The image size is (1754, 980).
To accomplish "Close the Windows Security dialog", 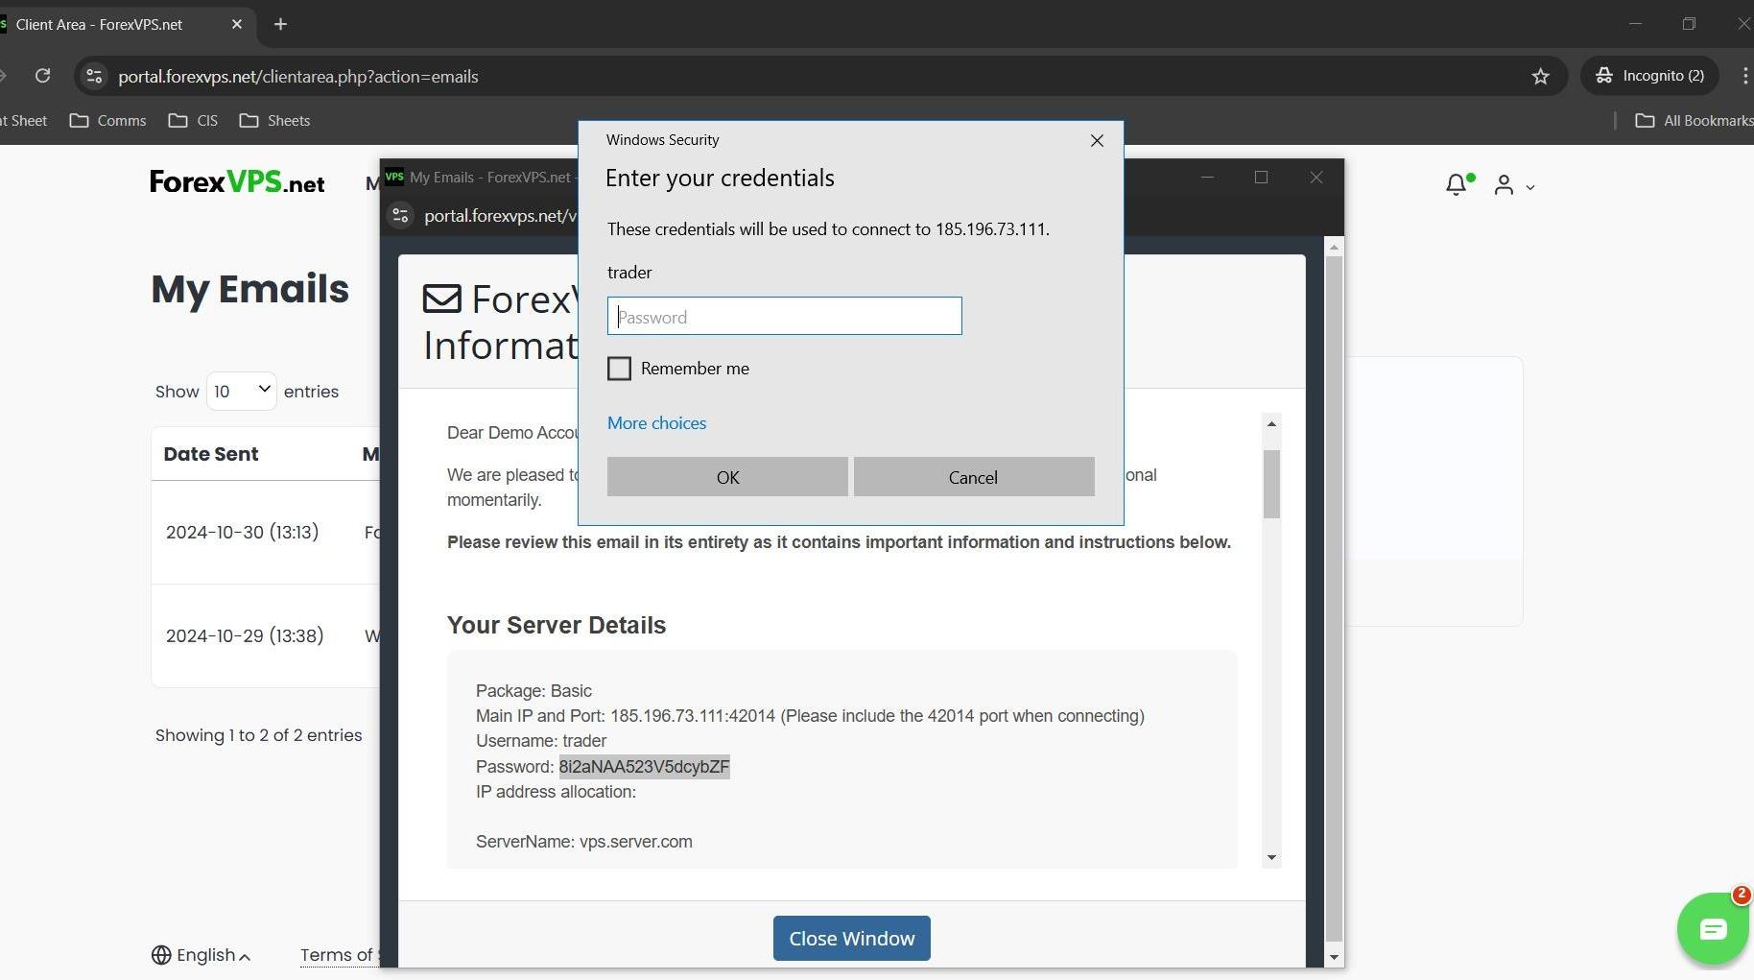I will click(x=1097, y=140).
